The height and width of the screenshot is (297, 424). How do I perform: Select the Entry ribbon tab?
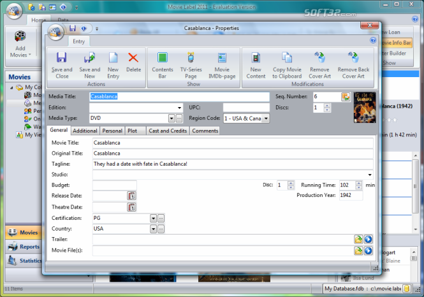pos(78,41)
